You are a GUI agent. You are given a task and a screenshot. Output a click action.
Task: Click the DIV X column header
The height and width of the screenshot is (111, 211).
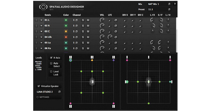[x=125, y=15]
